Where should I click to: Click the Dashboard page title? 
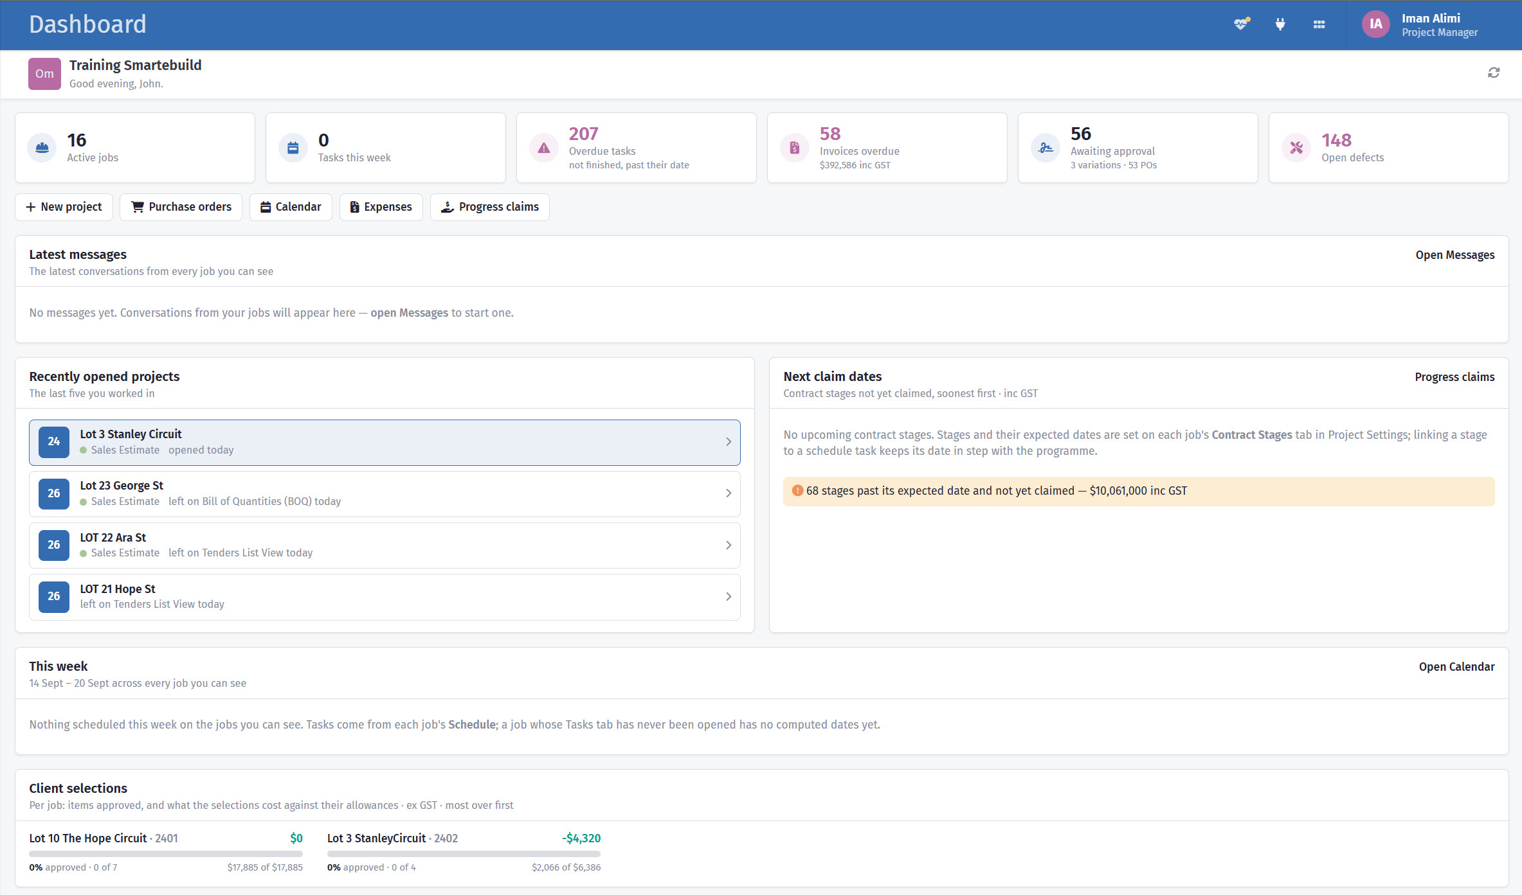[87, 24]
